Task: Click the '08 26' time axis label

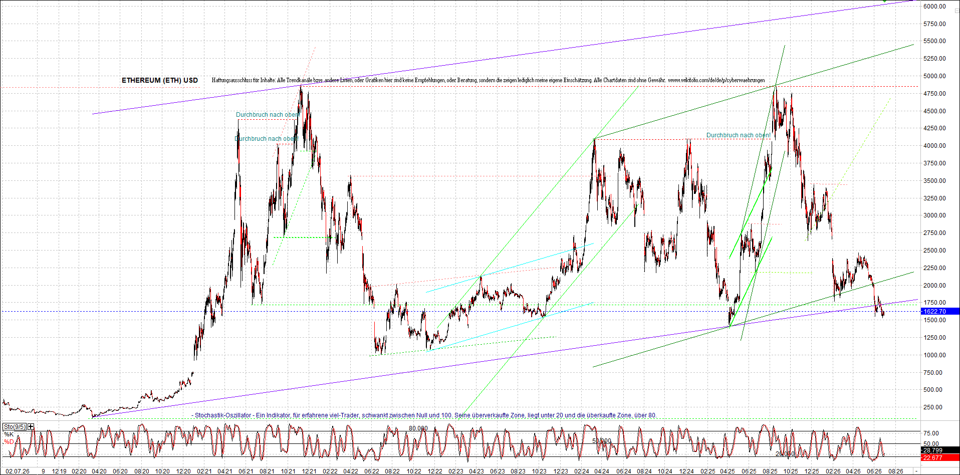Action: (895, 471)
